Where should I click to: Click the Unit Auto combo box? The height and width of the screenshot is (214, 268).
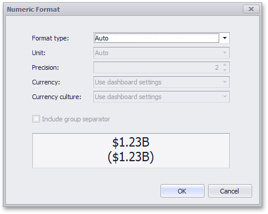pyautogui.click(x=162, y=53)
